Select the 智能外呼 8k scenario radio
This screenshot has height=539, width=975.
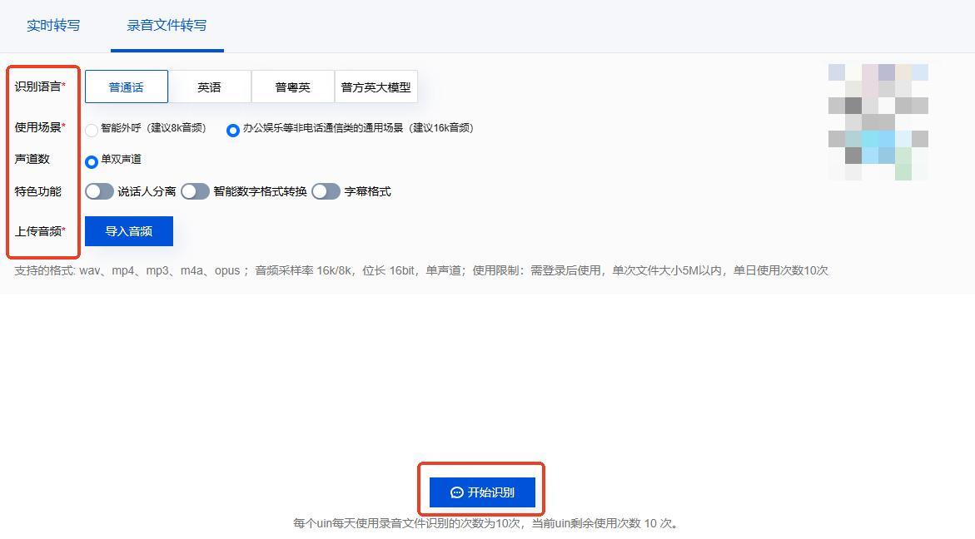(x=92, y=130)
